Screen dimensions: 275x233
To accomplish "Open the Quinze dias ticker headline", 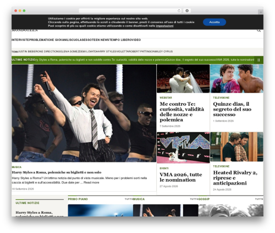I will (x=191, y=60).
